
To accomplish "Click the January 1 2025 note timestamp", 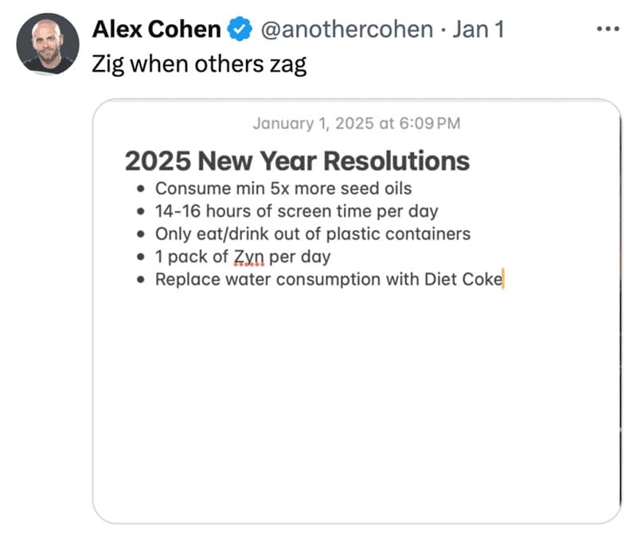I will (358, 123).
